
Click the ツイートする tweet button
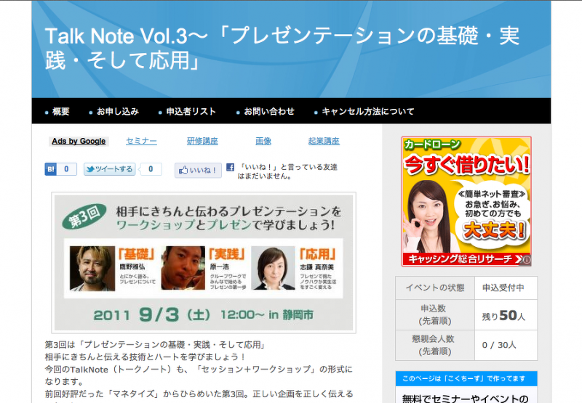click(110, 169)
